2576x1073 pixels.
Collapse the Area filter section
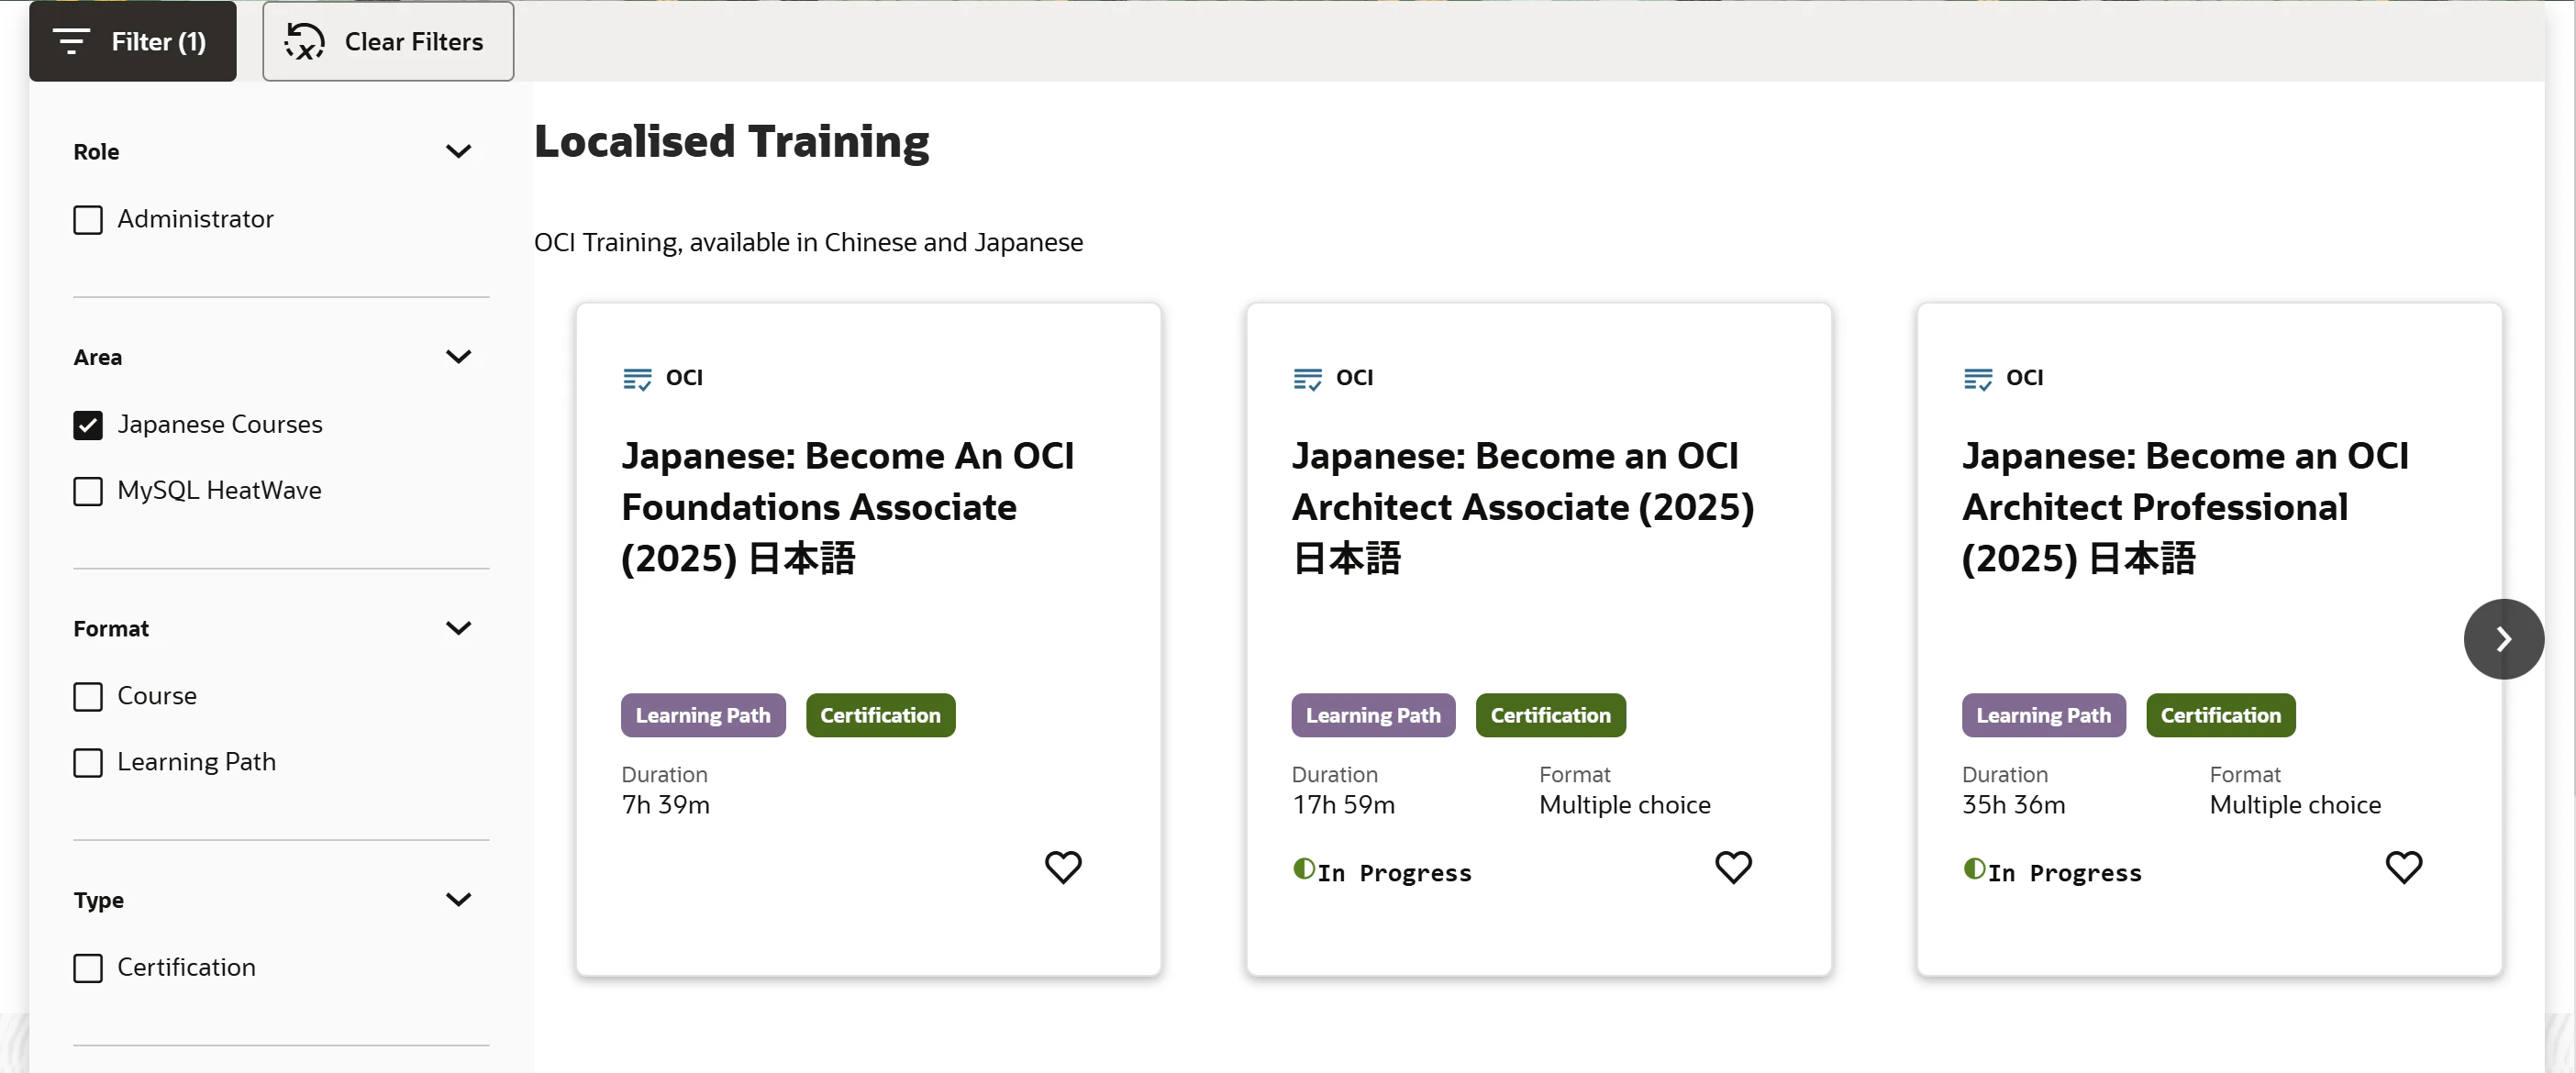(x=458, y=357)
